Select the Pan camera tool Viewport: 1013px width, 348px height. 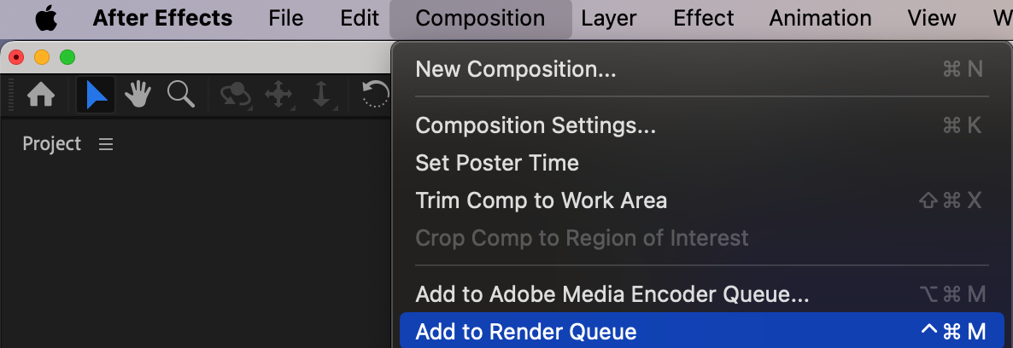(x=279, y=95)
